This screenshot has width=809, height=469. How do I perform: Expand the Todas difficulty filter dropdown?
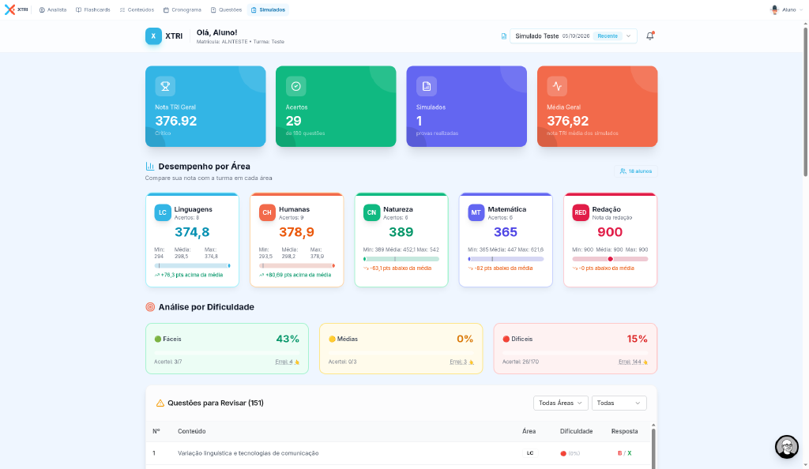click(x=619, y=403)
